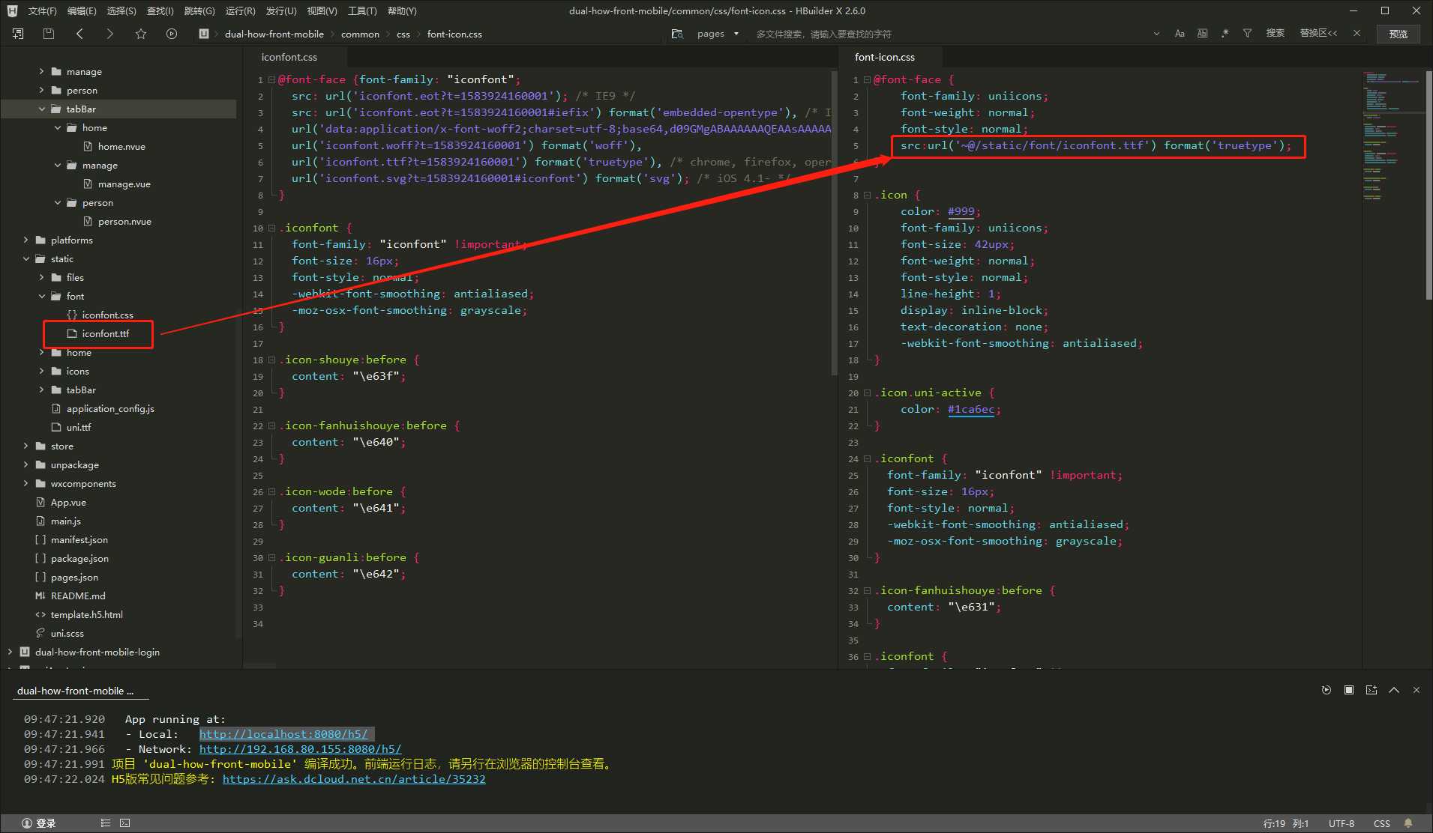Click the #1ca6ec color value
The width and height of the screenshot is (1433, 833).
(x=971, y=409)
